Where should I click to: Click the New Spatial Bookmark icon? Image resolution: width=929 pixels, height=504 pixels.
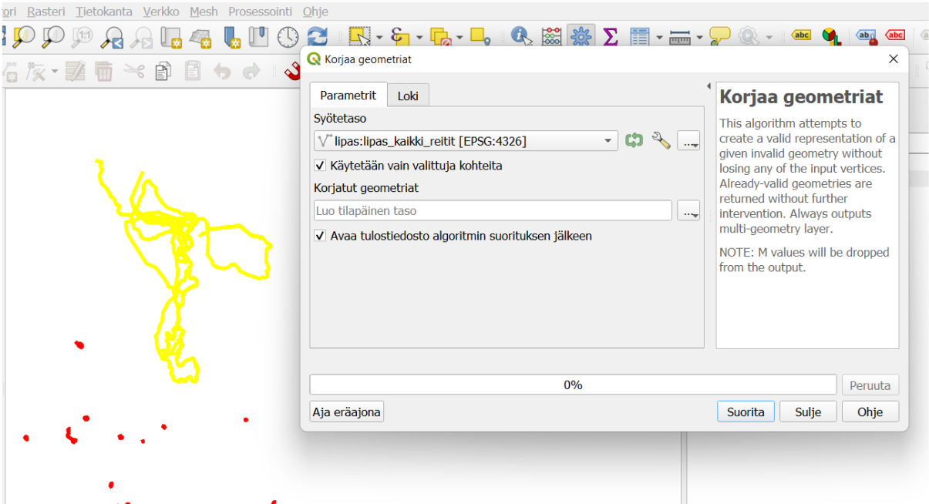232,36
